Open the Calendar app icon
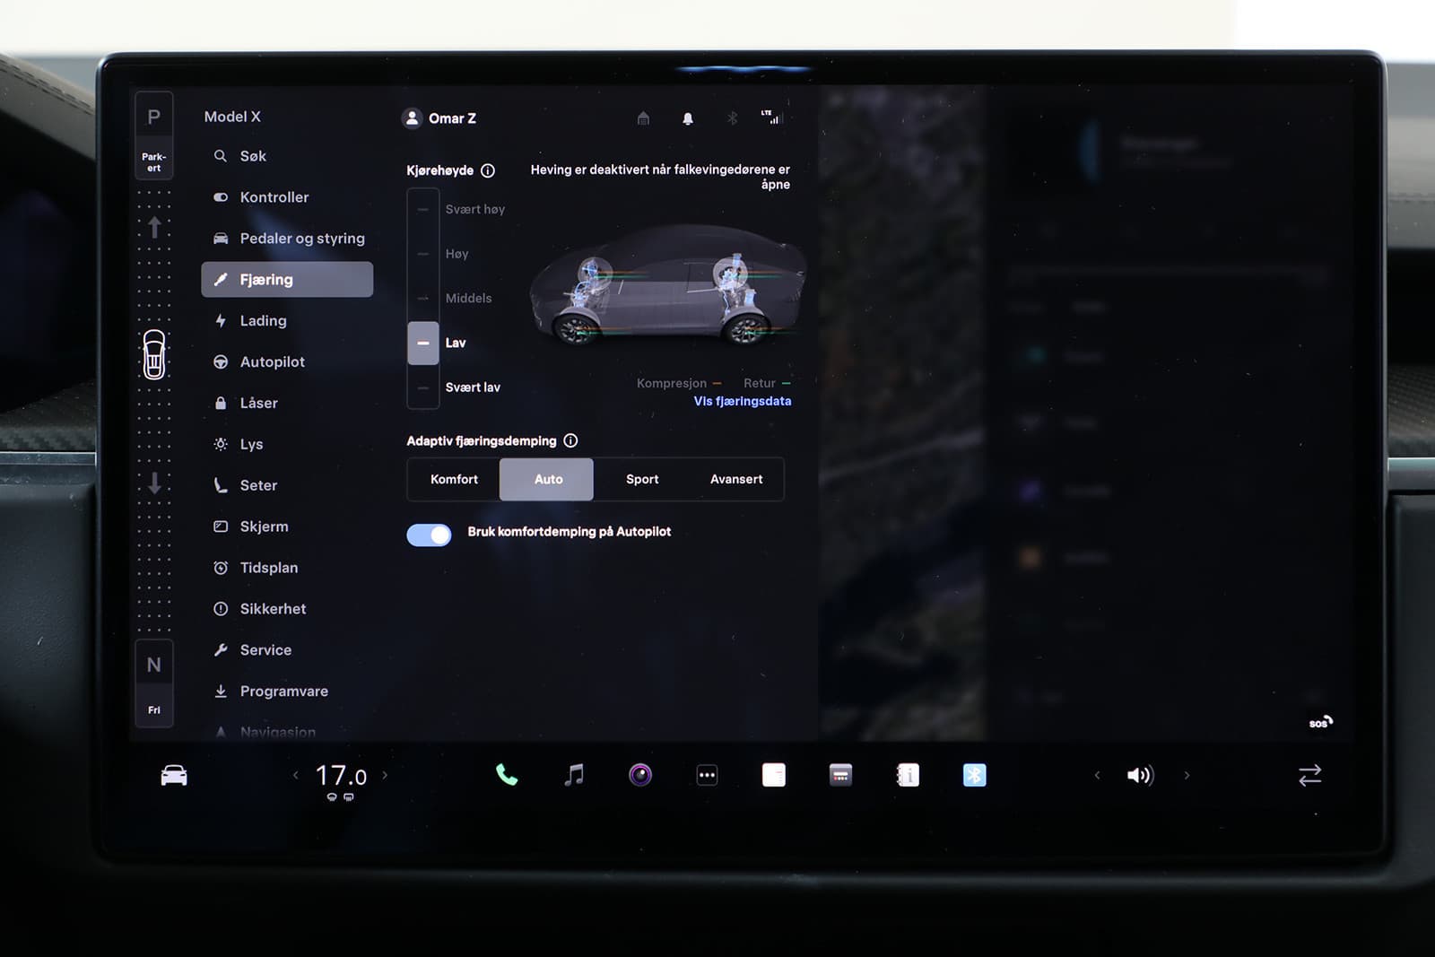 [840, 775]
